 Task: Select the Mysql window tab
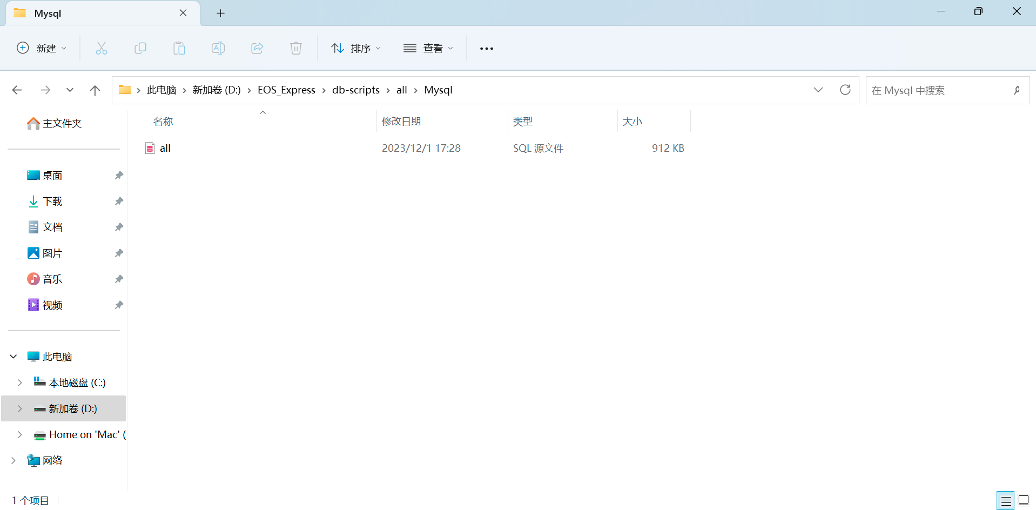[49, 13]
